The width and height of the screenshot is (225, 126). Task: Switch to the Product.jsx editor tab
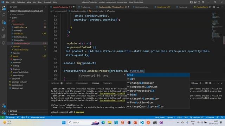pos(85,7)
